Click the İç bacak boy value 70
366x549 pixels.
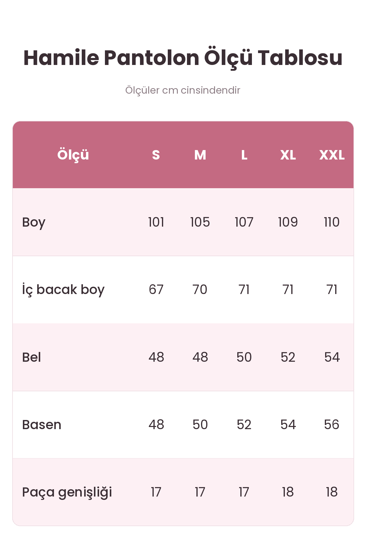200,289
